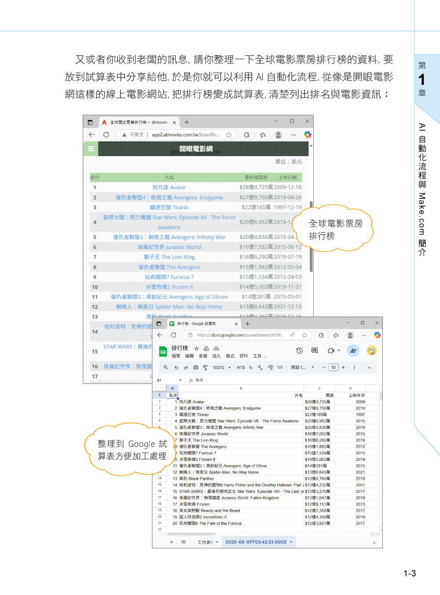
Task: Open the 鐵達尼號 Titanic link on atmovies
Action: [169, 207]
